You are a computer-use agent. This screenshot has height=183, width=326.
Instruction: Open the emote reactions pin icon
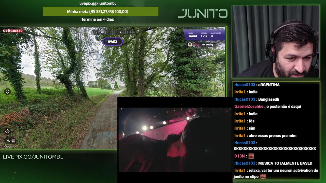click(7, 91)
